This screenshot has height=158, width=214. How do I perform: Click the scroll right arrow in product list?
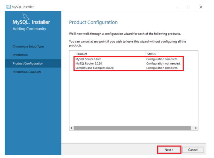[196, 128]
